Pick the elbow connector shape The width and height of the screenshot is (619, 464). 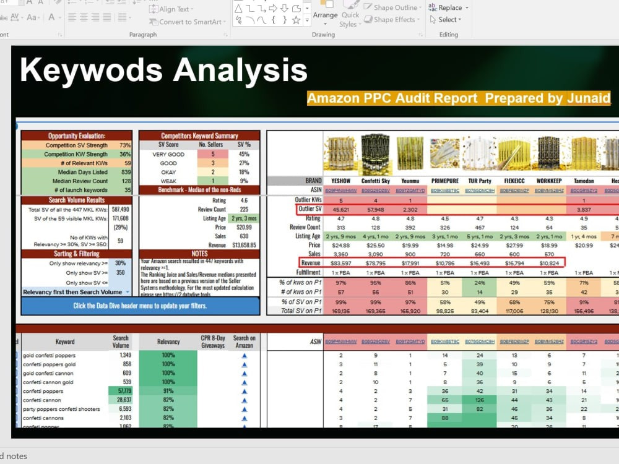(x=250, y=8)
